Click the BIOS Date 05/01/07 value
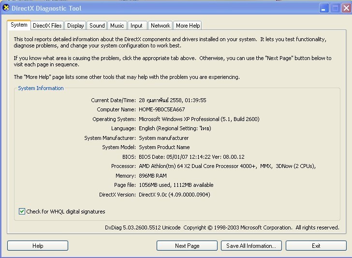 191,157
